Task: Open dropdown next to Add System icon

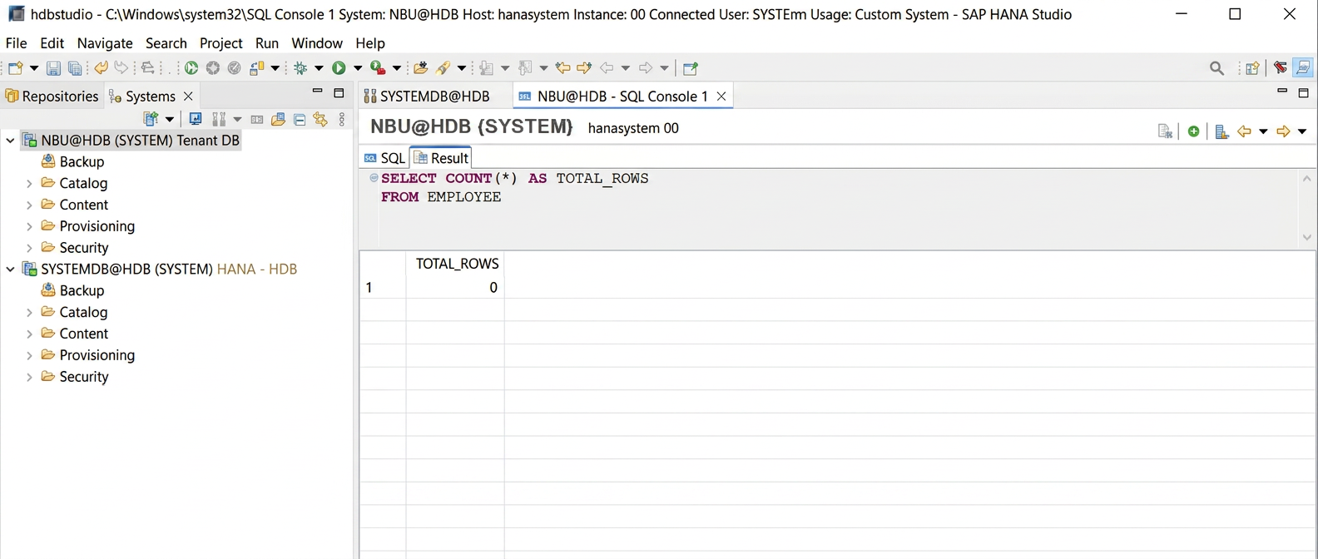Action: coord(170,119)
